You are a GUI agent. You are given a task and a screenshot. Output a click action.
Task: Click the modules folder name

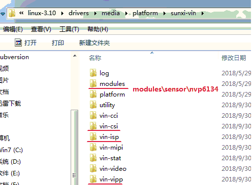click(x=112, y=84)
